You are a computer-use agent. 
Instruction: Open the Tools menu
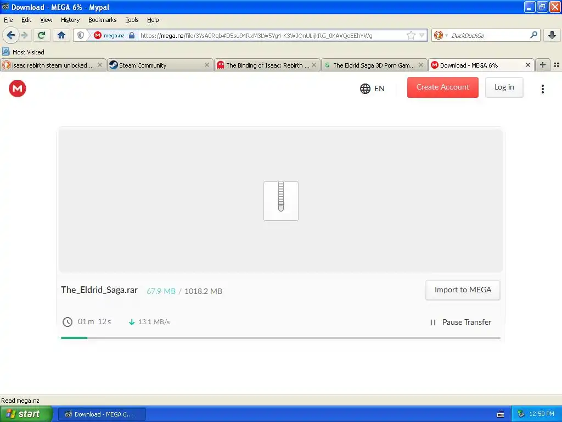132,20
